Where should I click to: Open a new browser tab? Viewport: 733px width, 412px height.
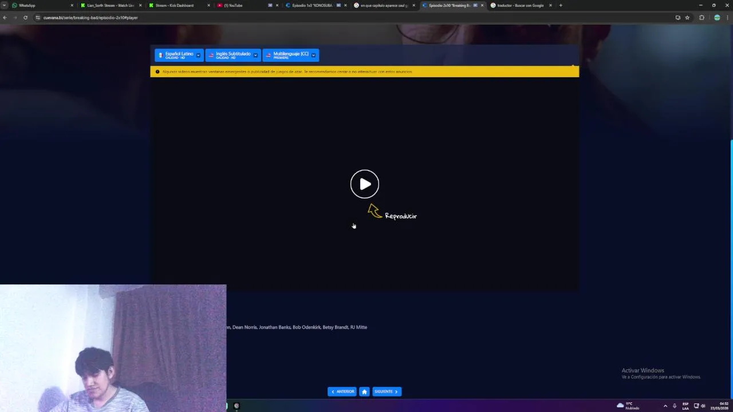561,5
